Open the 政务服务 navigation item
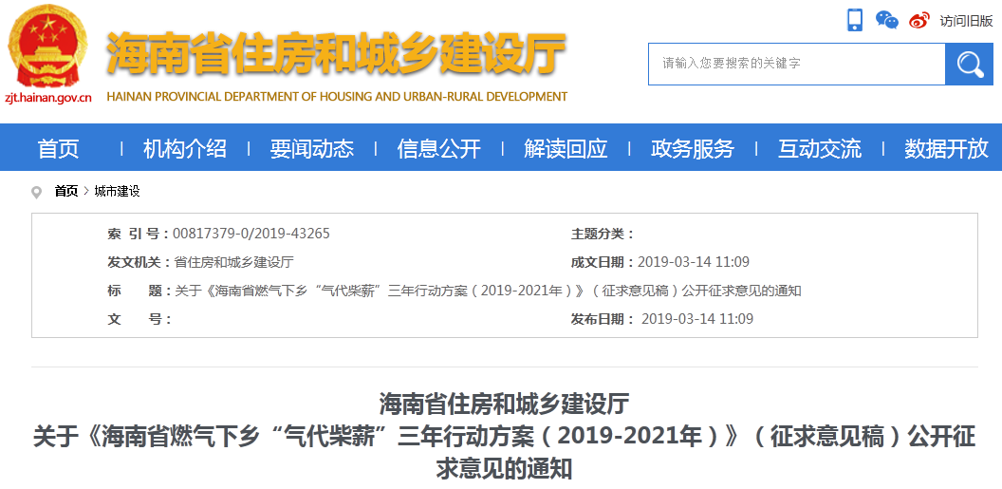Viewport: 1002px width, 489px height. [x=693, y=148]
